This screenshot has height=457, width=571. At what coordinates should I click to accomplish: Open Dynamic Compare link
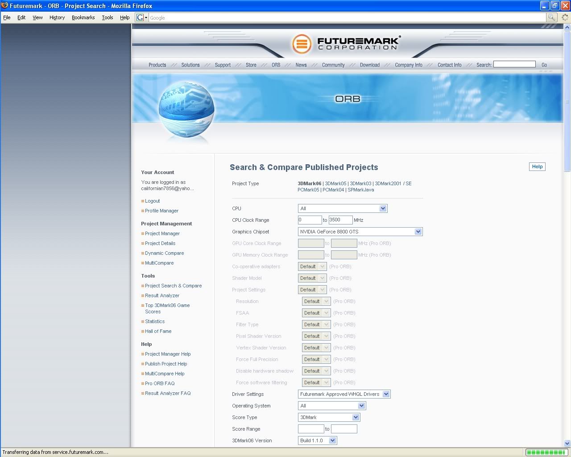[164, 253]
